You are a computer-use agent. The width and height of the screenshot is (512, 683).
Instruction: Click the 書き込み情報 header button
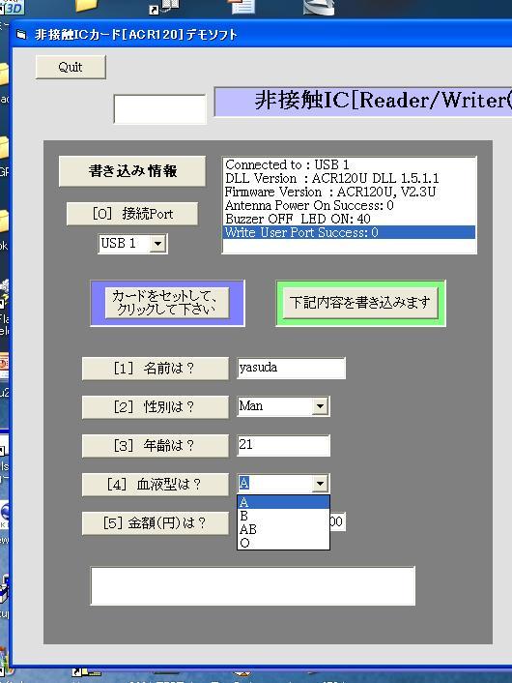point(132,170)
